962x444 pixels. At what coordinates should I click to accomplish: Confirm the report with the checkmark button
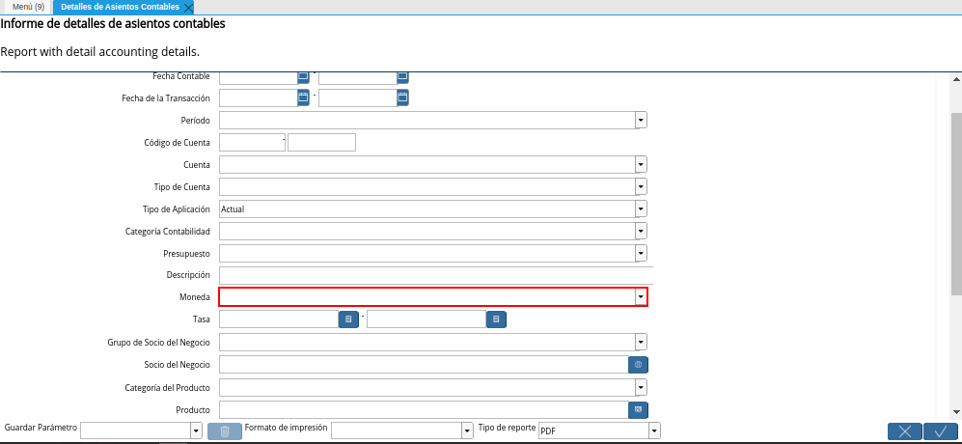tap(941, 431)
